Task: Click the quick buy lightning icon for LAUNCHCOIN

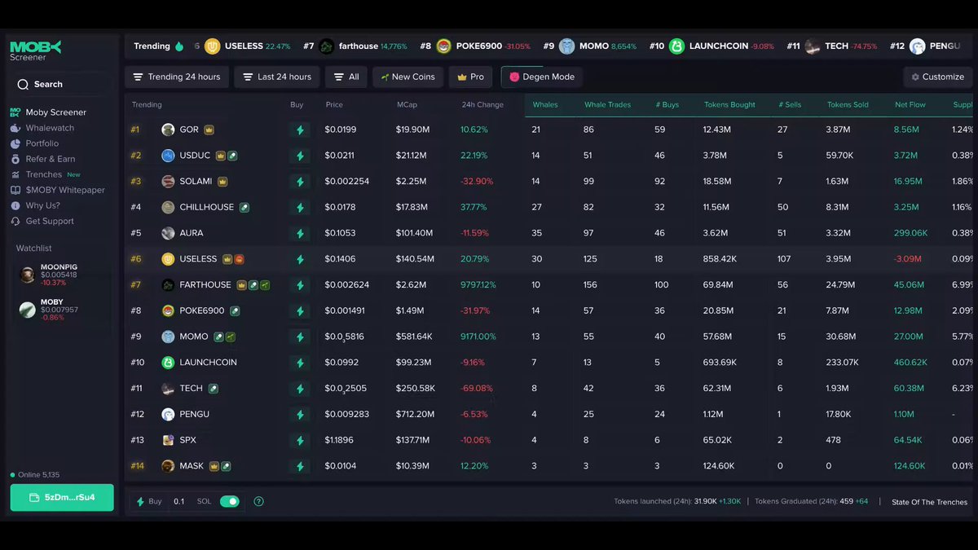Action: click(300, 363)
